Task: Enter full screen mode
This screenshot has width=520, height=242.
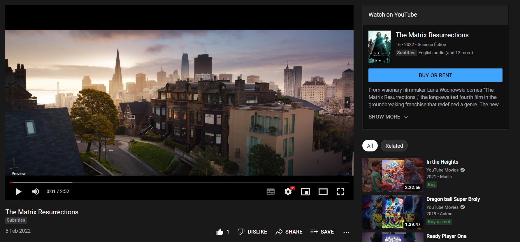Action: [340, 192]
